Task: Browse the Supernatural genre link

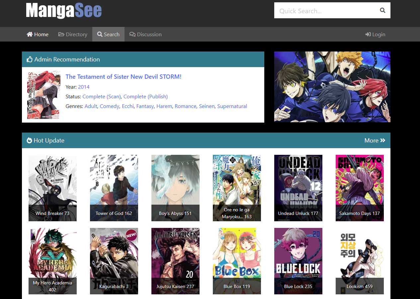Action: [x=232, y=106]
